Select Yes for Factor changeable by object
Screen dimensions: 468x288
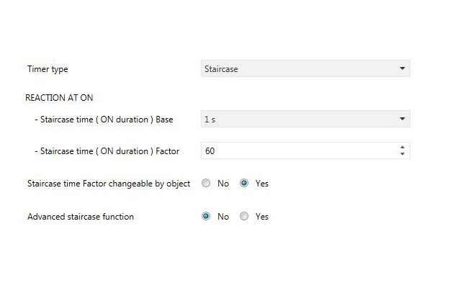coord(244,184)
